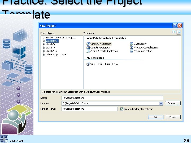Click the My Templates section header

coord(95,58)
